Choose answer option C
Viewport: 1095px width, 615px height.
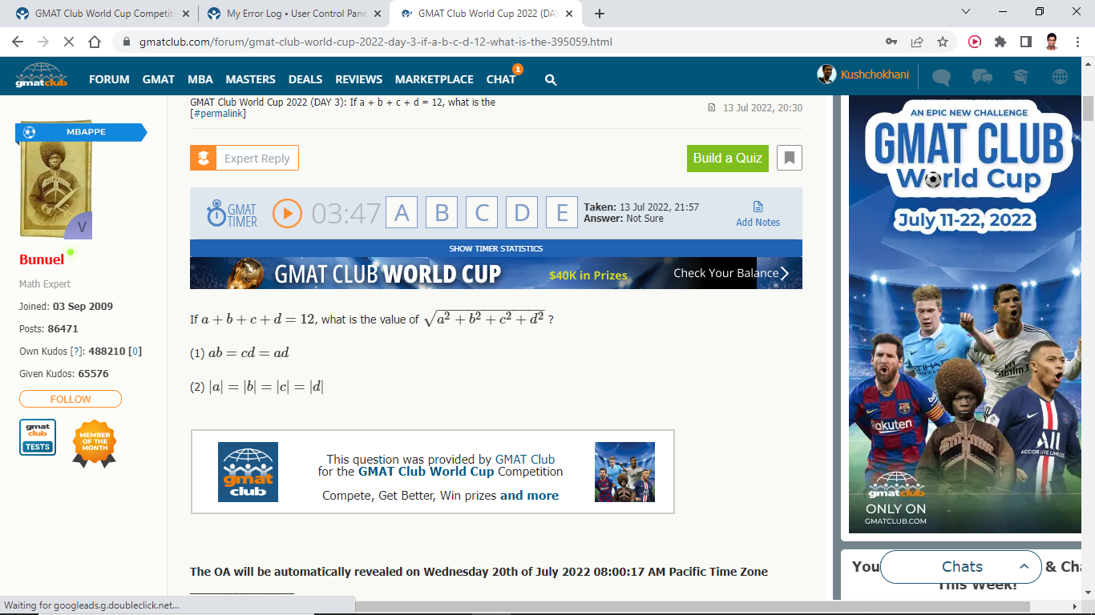[482, 213]
